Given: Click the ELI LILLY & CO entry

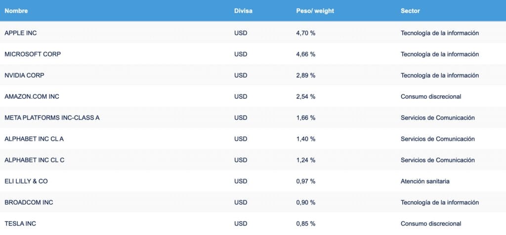Looking at the screenshot, I should 26,182.
